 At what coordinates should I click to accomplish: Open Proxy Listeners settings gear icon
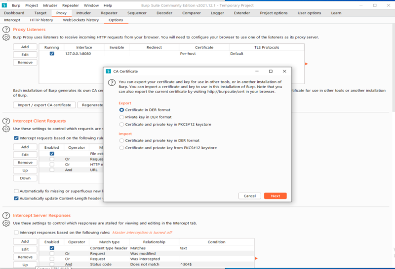pyautogui.click(x=6, y=37)
